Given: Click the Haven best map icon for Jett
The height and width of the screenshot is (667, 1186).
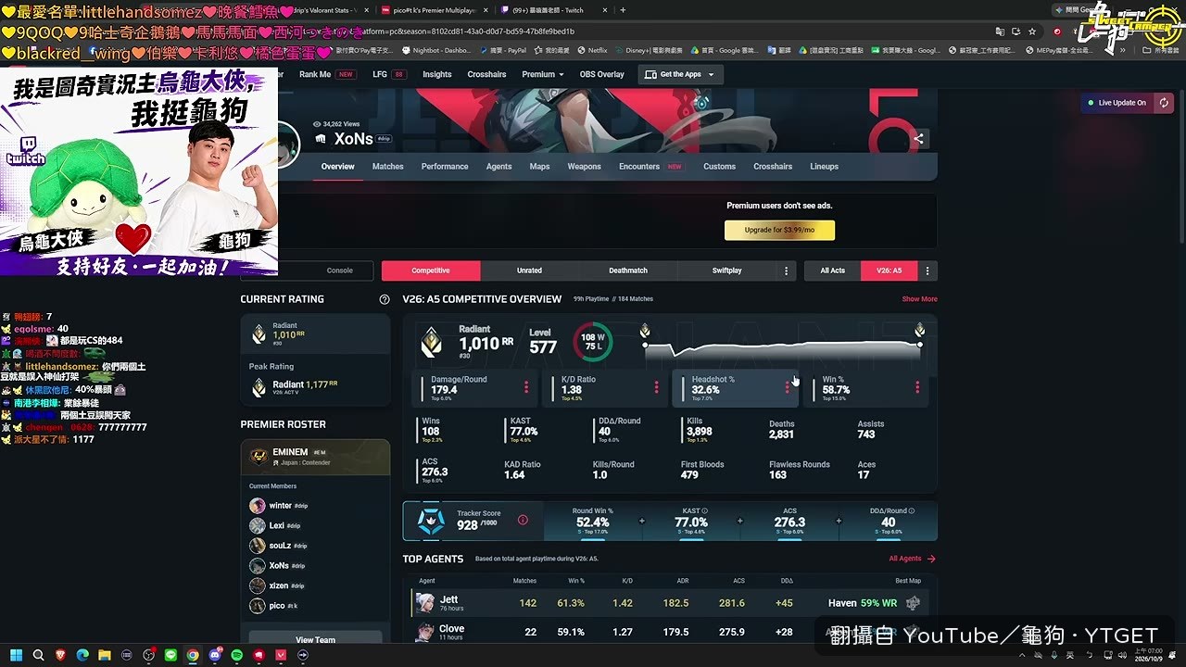Looking at the screenshot, I should 913,603.
